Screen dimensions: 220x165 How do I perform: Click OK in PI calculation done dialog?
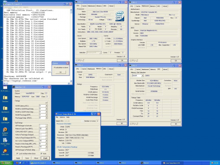(x=60, y=72)
